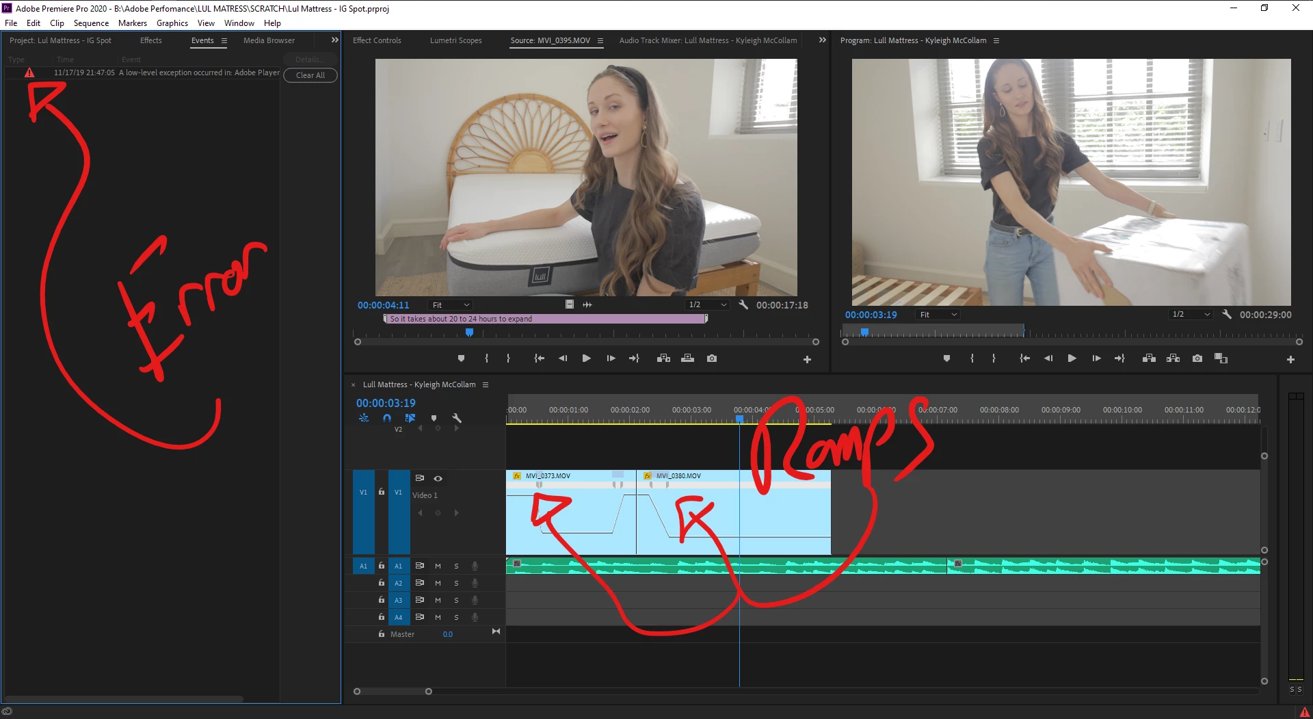Open the Markers menu
The height and width of the screenshot is (719, 1313).
click(x=132, y=23)
